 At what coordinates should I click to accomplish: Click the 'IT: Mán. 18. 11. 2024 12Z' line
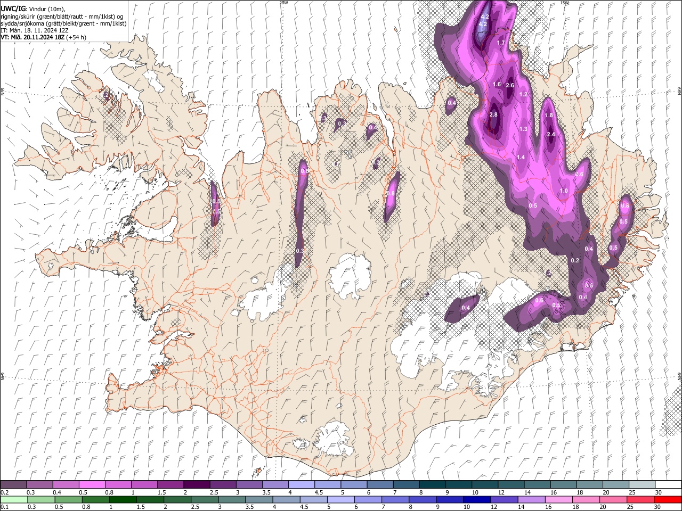(x=34, y=30)
